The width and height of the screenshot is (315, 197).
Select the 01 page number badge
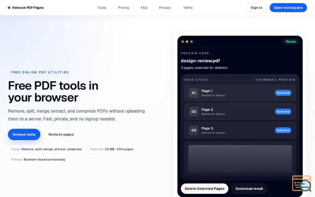194,93
